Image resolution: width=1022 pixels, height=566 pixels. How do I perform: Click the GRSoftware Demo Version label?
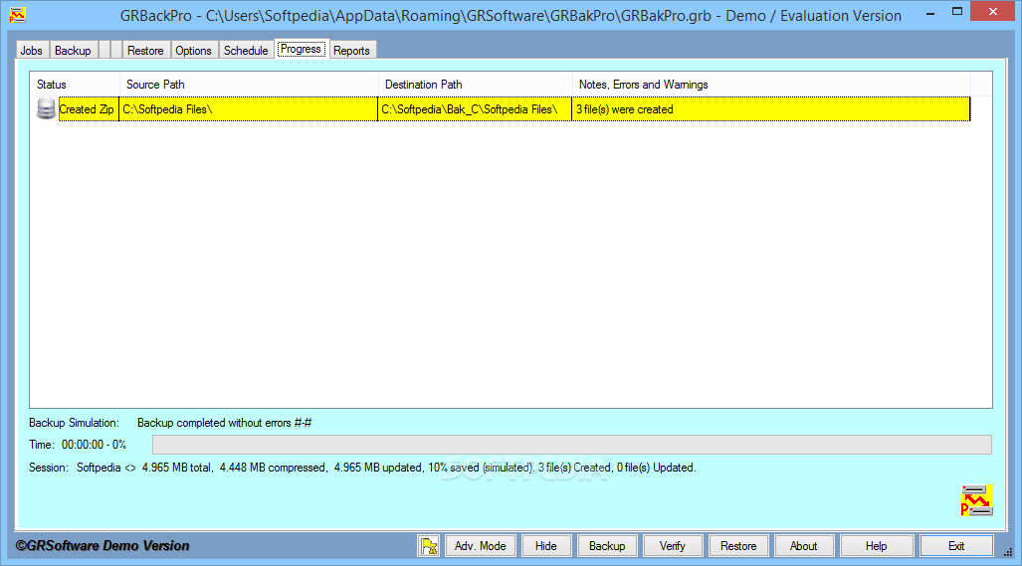[x=102, y=546]
